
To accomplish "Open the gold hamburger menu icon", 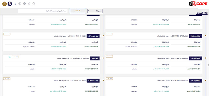I will pyautogui.click(x=4, y=4).
